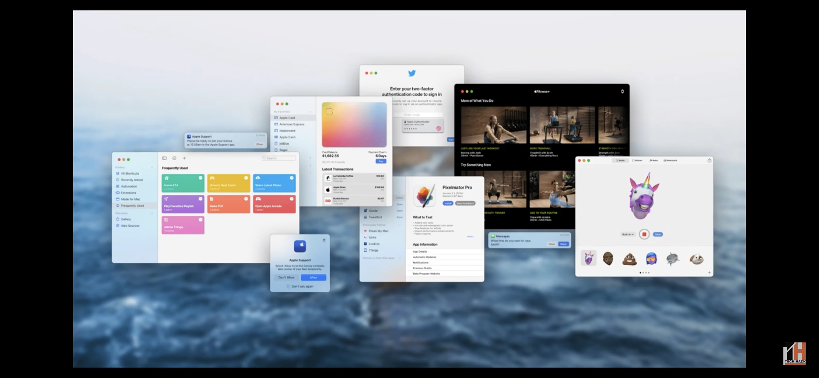The height and width of the screenshot is (378, 819).
Task: Select Frequently Used in Shortcuts sidebar
Action: click(x=135, y=206)
